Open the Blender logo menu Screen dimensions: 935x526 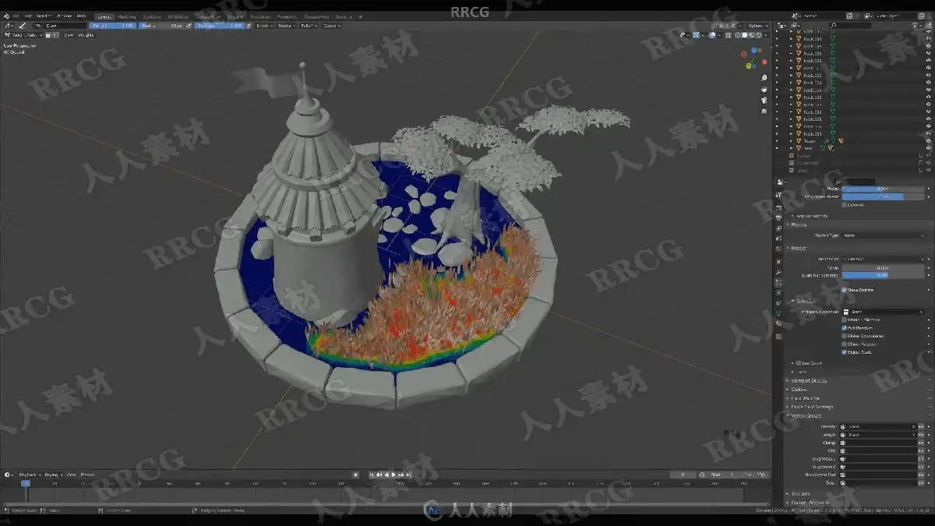pos(6,16)
